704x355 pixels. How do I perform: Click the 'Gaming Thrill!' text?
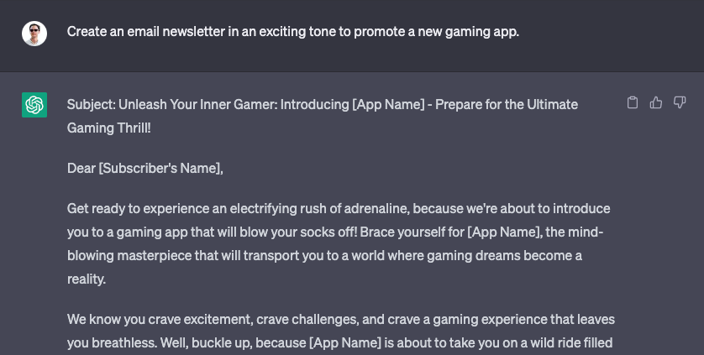[108, 128]
